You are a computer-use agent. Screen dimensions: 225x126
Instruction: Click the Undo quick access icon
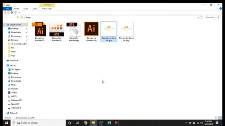click(x=12, y=13)
